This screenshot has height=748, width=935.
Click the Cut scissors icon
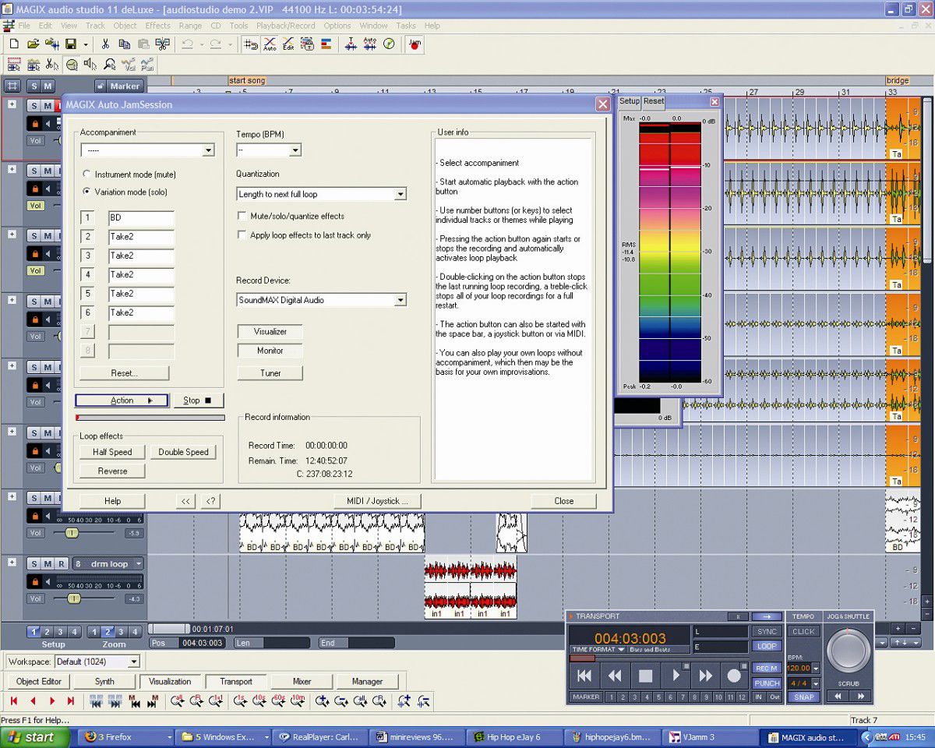[105, 44]
